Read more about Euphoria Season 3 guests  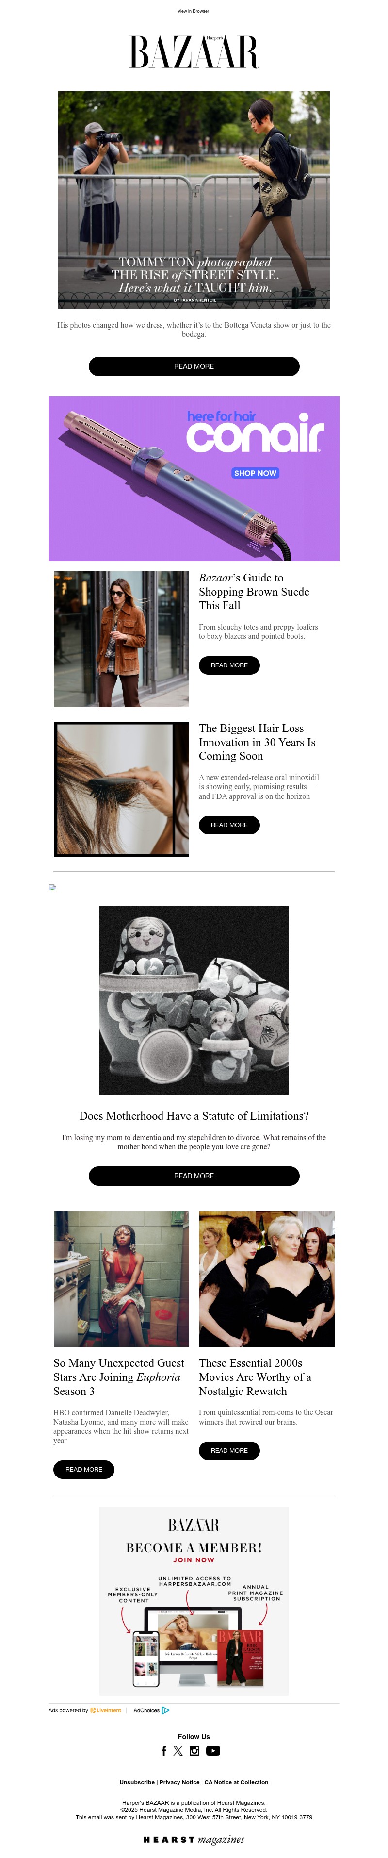click(x=83, y=1469)
